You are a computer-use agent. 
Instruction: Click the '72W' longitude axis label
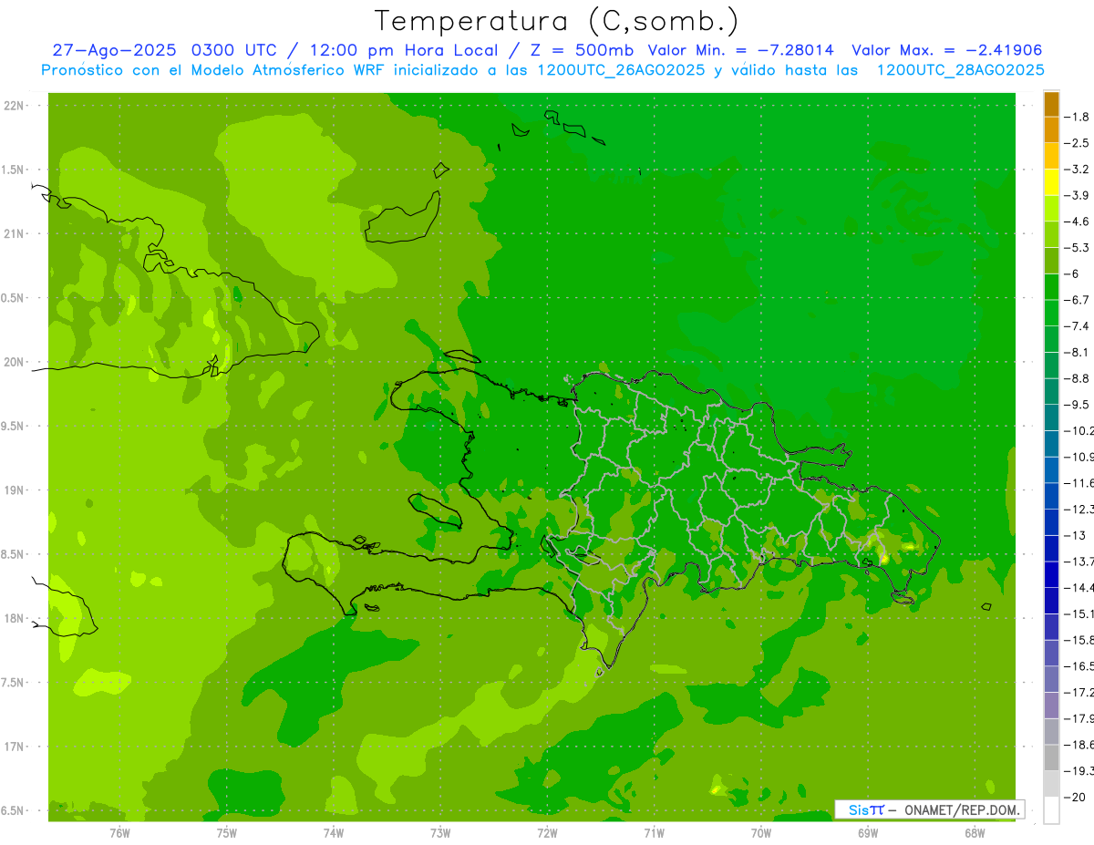coord(547,833)
